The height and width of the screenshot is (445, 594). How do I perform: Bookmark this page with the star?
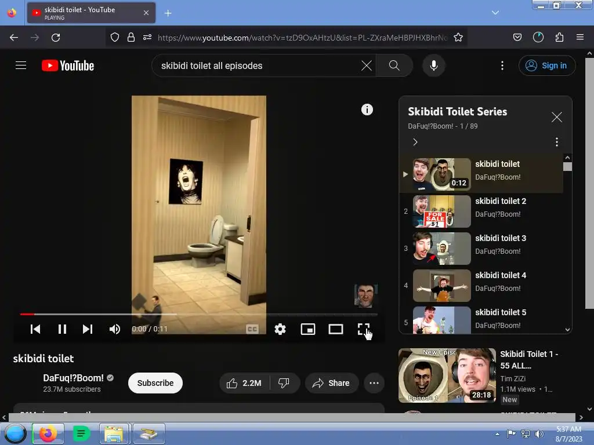point(458,37)
